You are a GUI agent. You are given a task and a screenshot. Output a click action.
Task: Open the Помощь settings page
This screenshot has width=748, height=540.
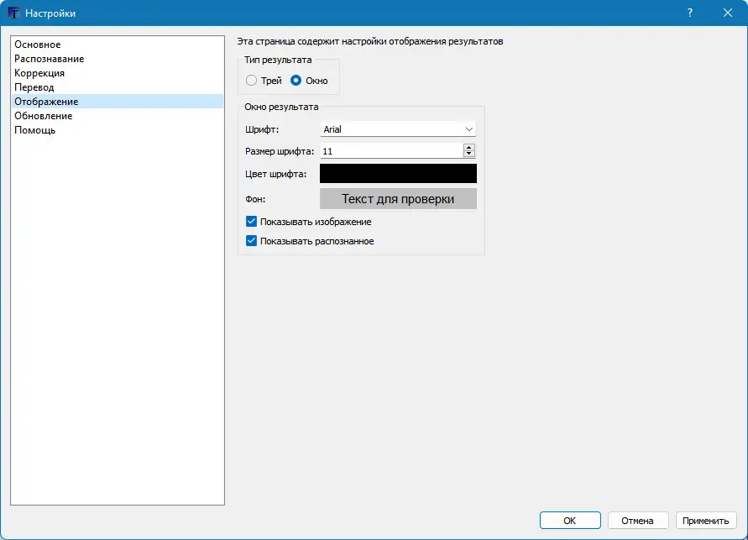click(x=118, y=130)
